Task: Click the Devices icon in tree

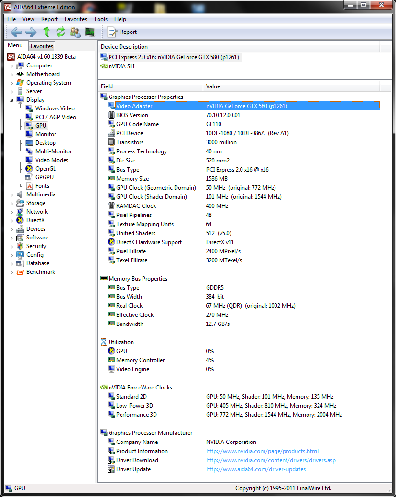Action: (x=20, y=228)
